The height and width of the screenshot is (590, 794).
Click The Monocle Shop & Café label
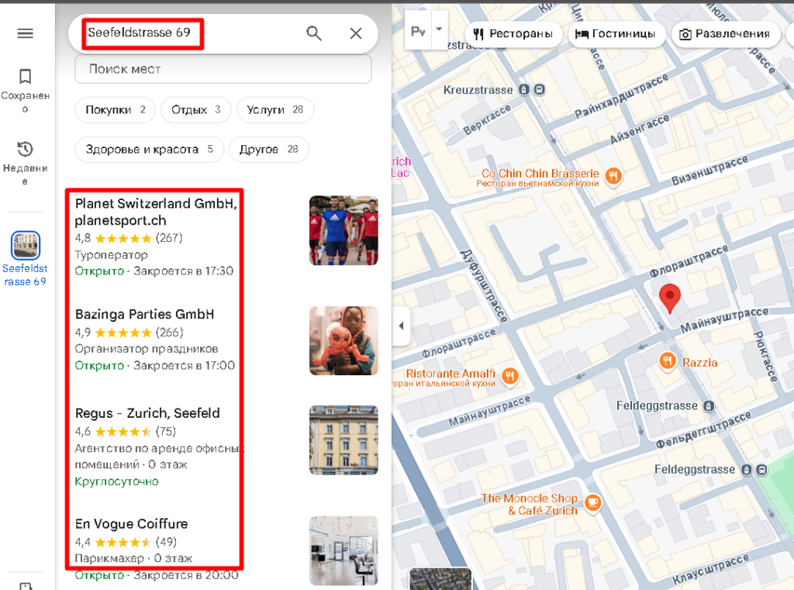point(529,505)
